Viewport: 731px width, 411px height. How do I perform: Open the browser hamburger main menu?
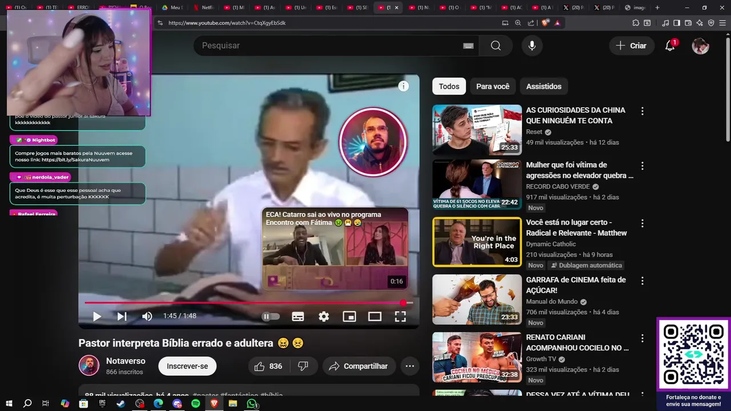click(723, 23)
